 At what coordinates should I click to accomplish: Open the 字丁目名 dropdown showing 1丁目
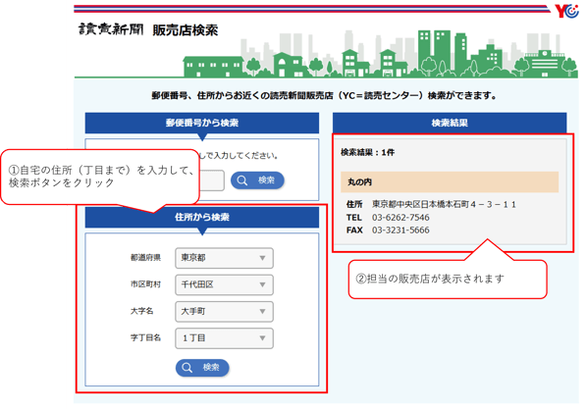click(x=224, y=338)
